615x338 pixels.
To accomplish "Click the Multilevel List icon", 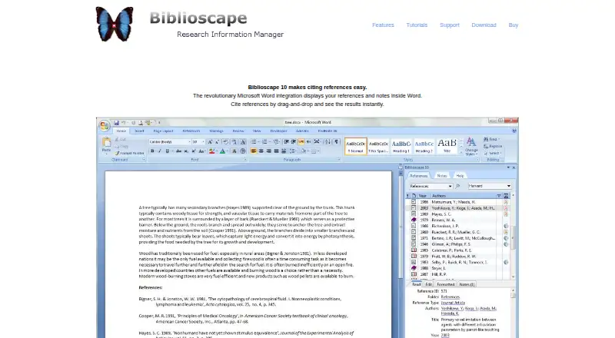I will coord(276,142).
